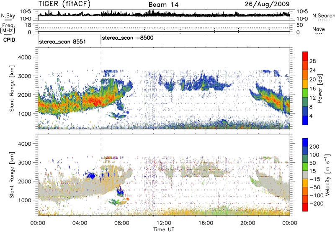
Task: Click the 'Velocity [m s-1]' colorbar title
Action: (x=327, y=175)
